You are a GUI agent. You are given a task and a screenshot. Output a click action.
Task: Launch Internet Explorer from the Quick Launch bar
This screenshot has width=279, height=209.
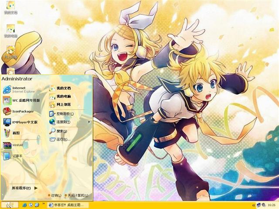[24, 205]
